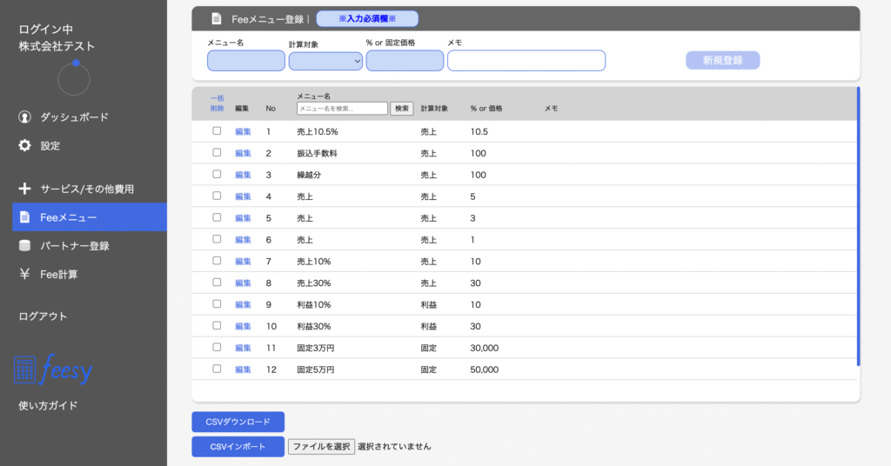Click the document icon in Feeメニュー登録 header
The width and height of the screenshot is (891, 466).
[217, 19]
